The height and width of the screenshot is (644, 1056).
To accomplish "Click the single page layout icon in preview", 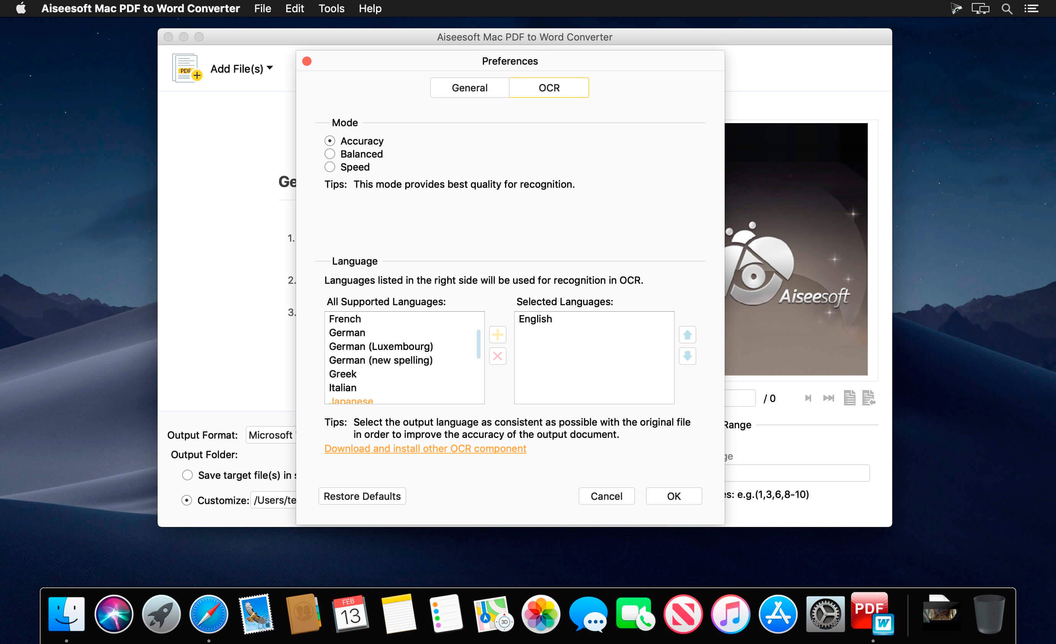I will click(849, 398).
